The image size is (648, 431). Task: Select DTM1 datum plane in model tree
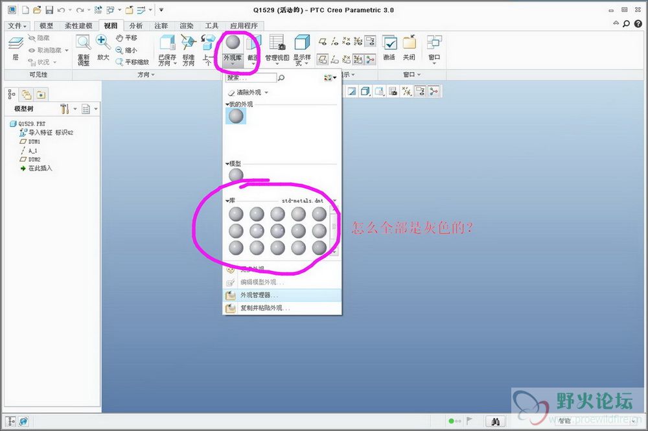(x=30, y=142)
